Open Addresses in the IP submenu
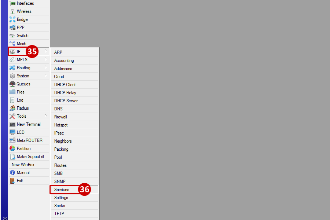This screenshot has height=220, width=330. click(x=75, y=69)
